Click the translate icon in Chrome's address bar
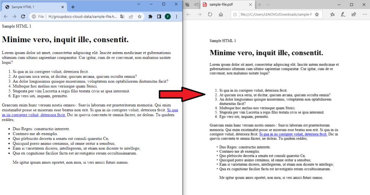 point(122,17)
